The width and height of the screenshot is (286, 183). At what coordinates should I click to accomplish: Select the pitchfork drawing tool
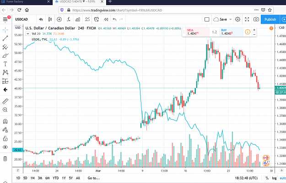(5, 47)
